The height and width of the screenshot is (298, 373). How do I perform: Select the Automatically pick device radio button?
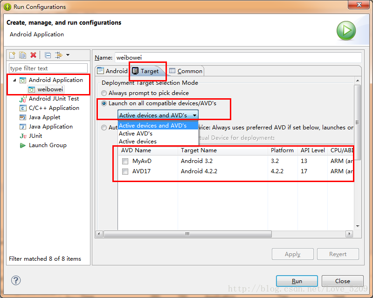tap(104, 128)
